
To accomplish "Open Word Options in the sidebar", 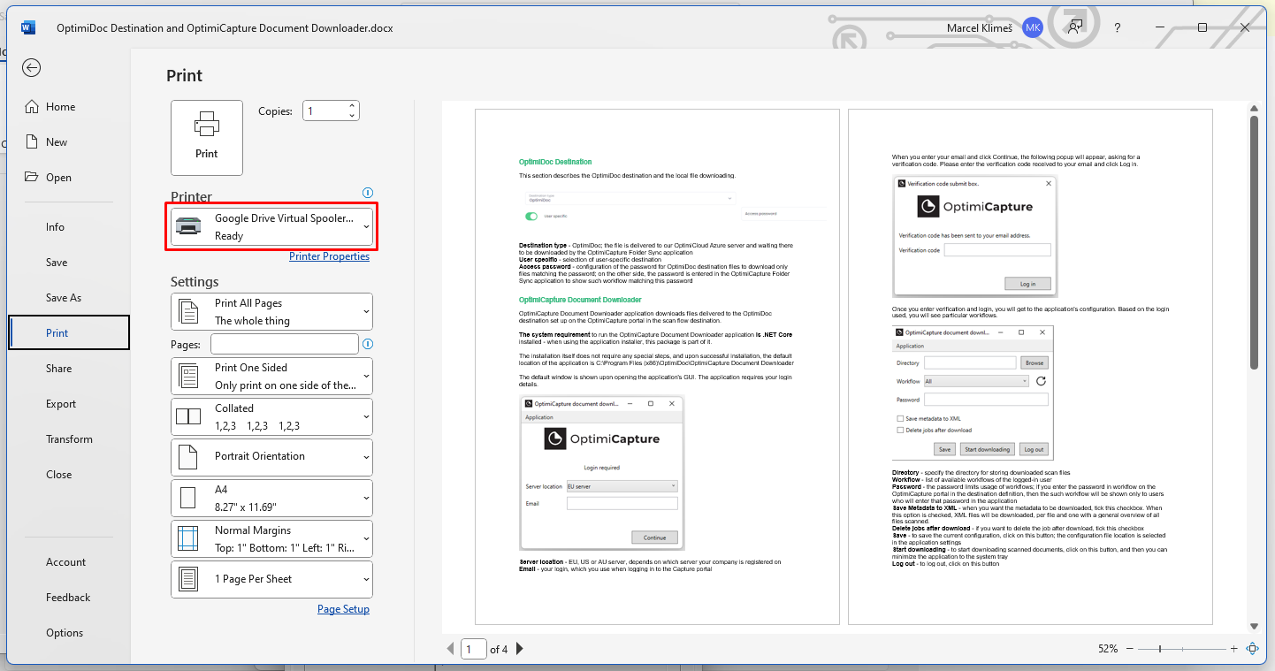I will pos(69,633).
